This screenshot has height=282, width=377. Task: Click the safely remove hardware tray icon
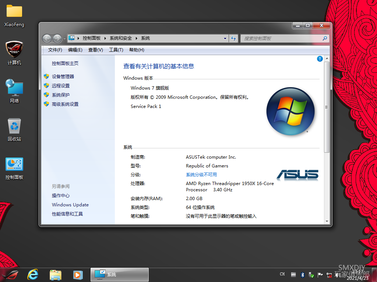point(311,275)
